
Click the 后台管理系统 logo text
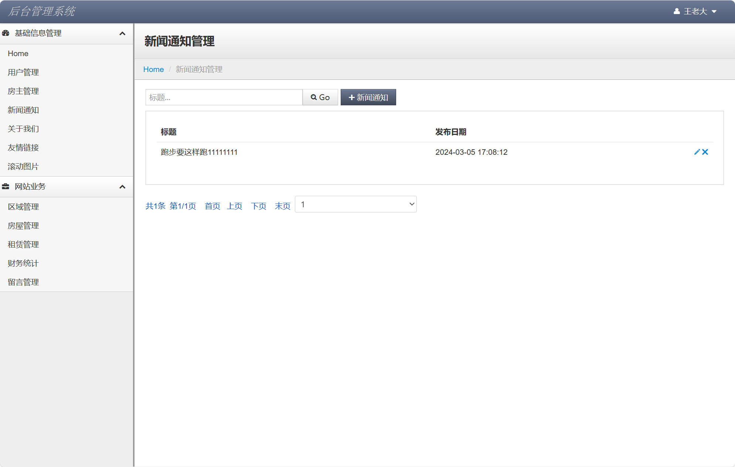tap(42, 11)
